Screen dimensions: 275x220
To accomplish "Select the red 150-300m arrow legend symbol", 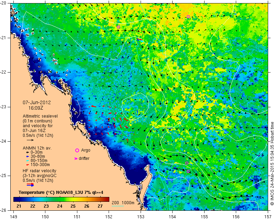I will click(27, 165).
